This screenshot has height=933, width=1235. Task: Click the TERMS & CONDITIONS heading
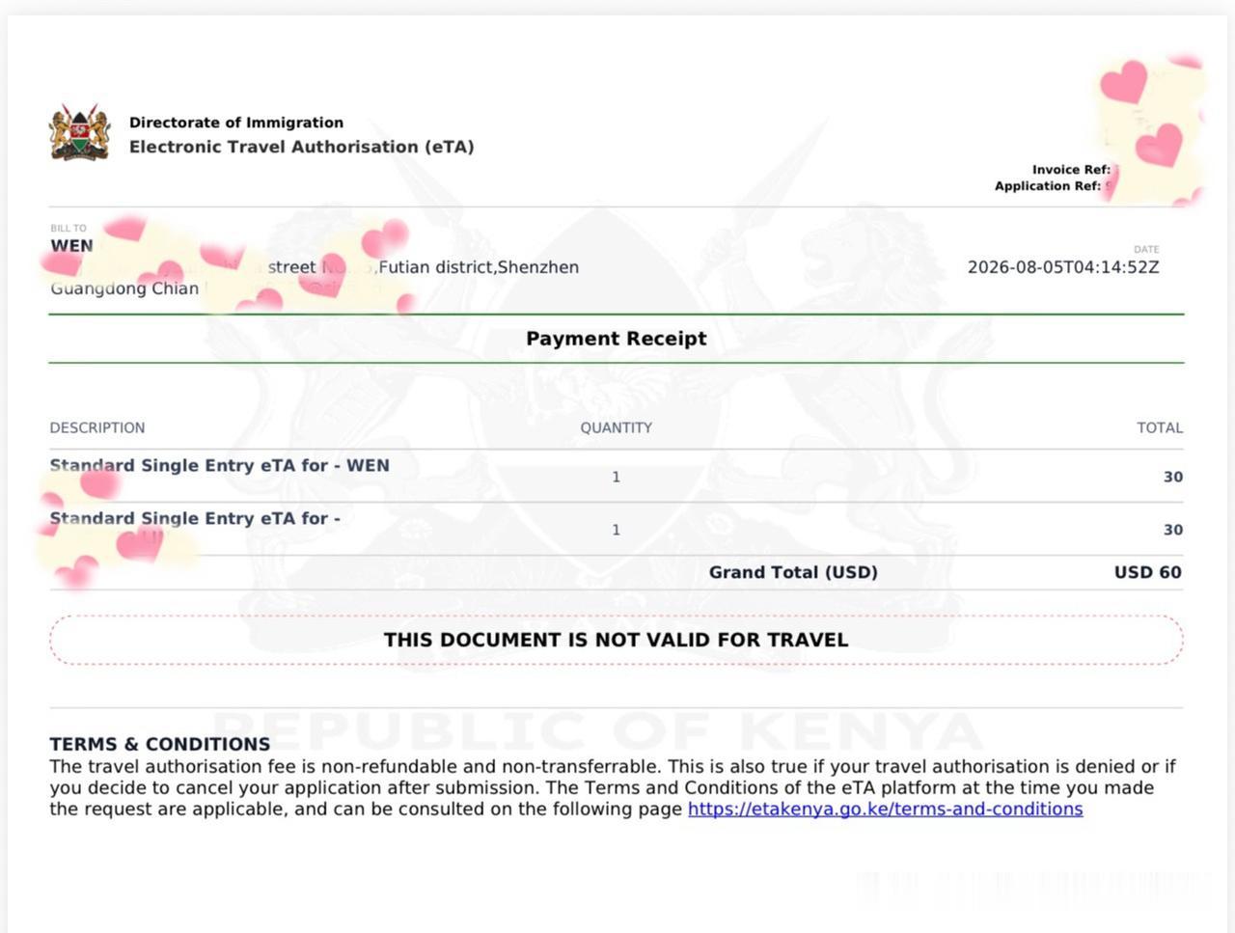pos(160,744)
